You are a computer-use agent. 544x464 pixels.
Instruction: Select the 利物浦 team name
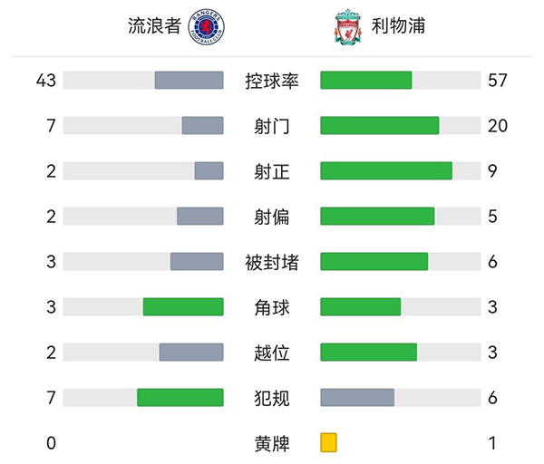(x=400, y=26)
